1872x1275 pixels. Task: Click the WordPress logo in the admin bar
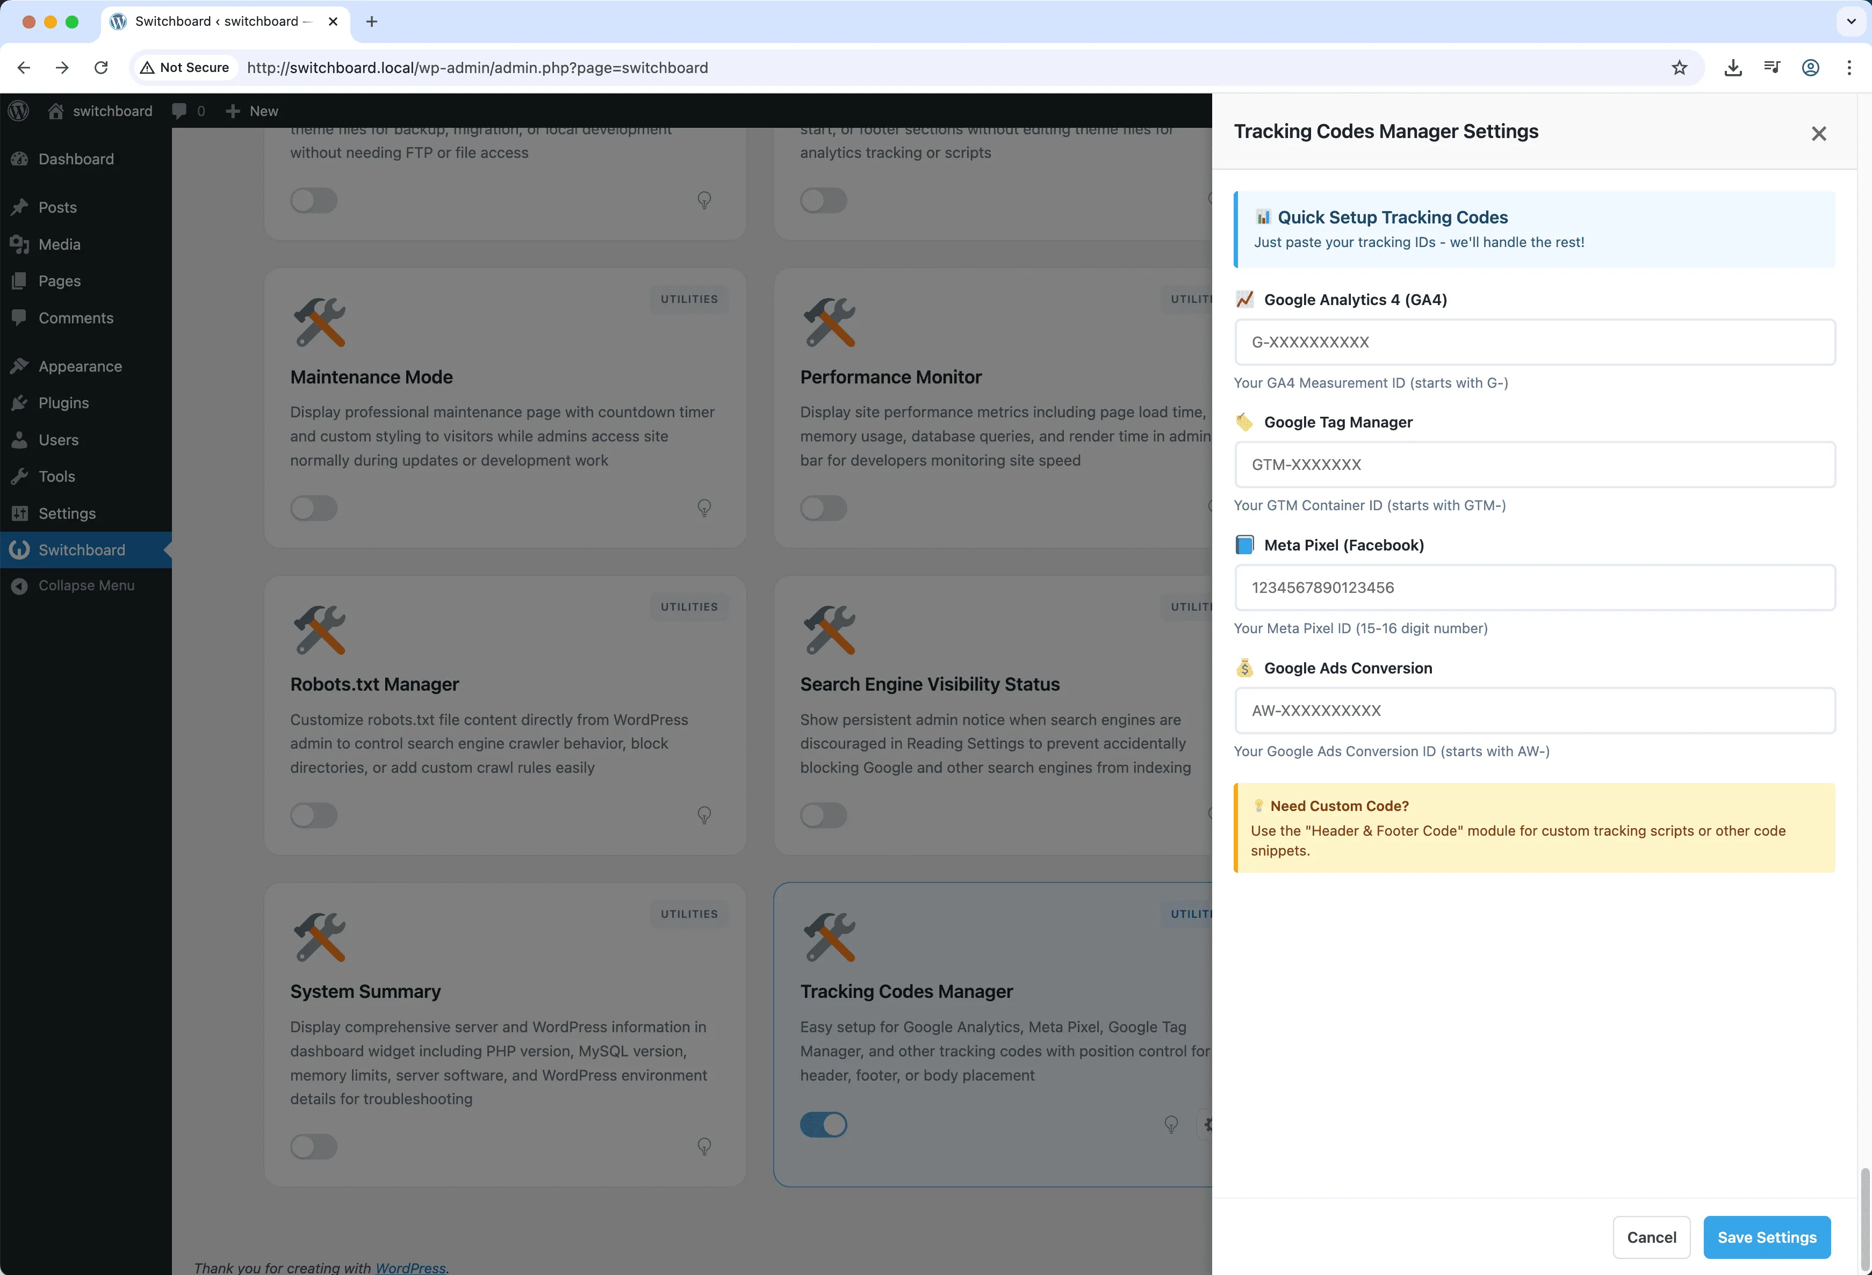click(x=18, y=110)
